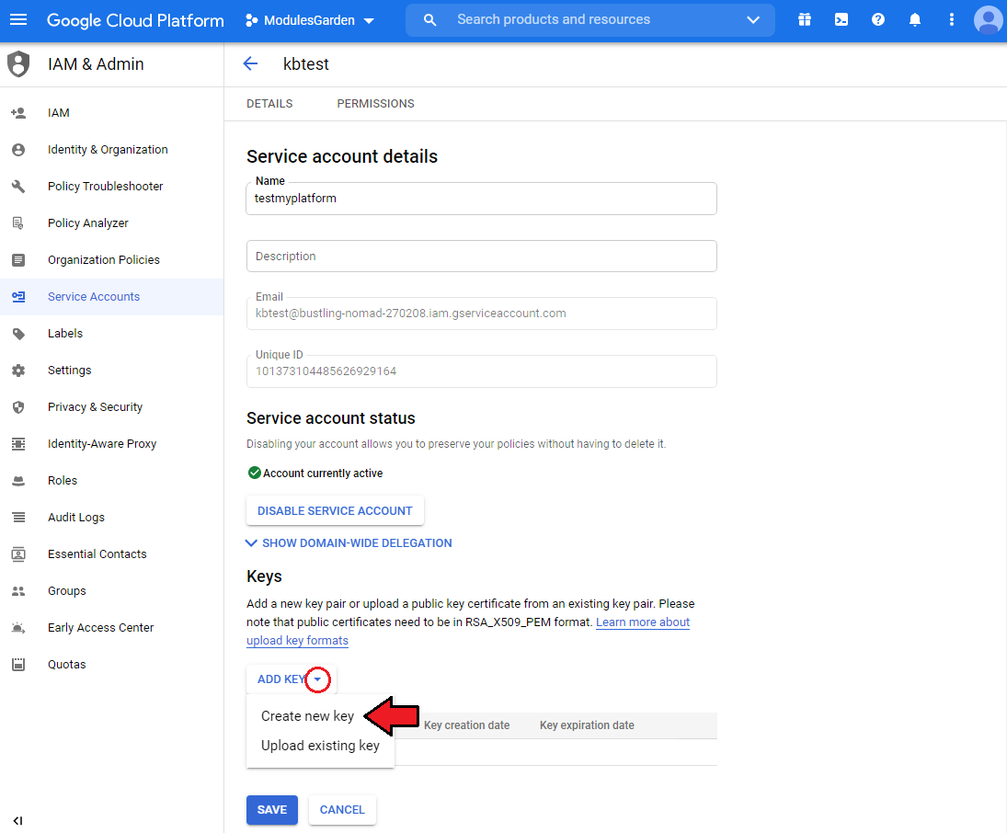The height and width of the screenshot is (833, 1007).
Task: Click the Policy Troubleshooter wrench icon
Action: point(18,187)
